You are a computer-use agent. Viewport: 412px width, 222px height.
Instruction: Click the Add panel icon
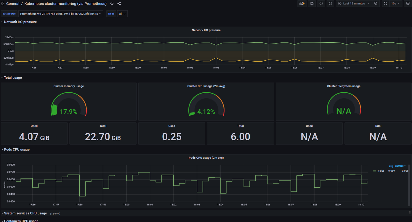[302, 4]
